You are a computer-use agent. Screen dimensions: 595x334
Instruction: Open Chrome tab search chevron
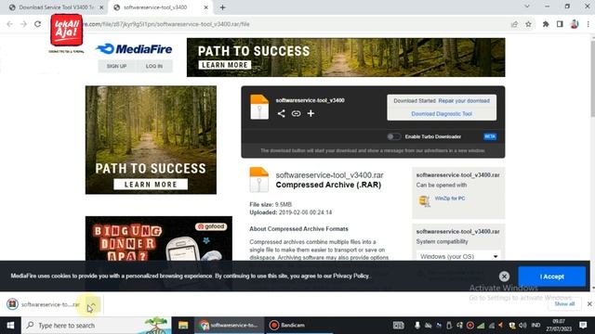coord(527,6)
